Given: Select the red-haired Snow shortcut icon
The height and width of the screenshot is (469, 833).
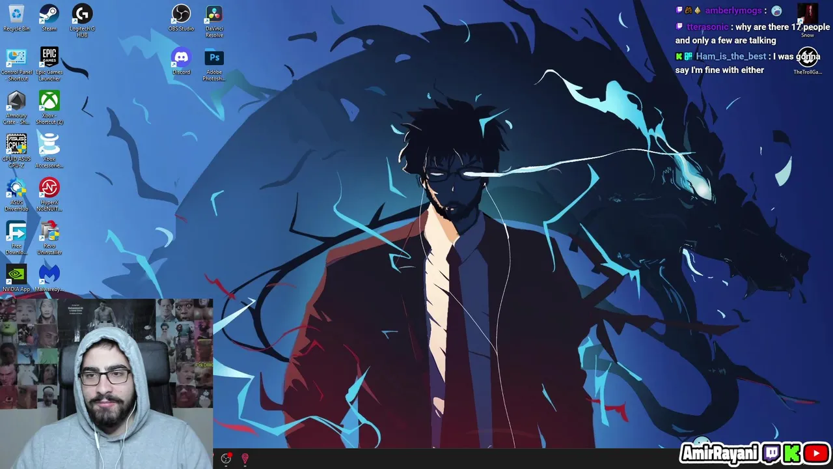Looking at the screenshot, I should [808, 21].
